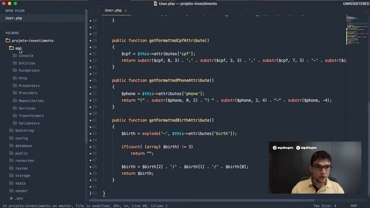Click the vendor folder icon
370x208 pixels.
12,191
